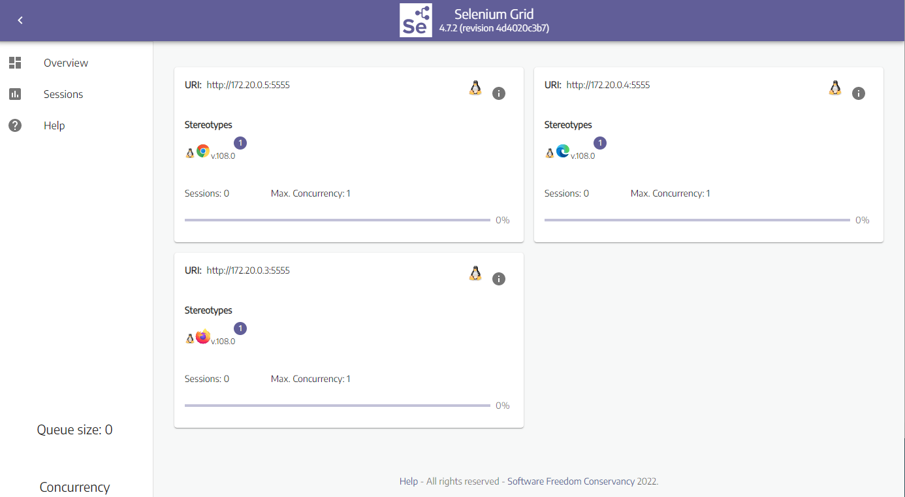Click the Firefox browser stereotype icon
This screenshot has width=905, height=497.
pyautogui.click(x=203, y=336)
